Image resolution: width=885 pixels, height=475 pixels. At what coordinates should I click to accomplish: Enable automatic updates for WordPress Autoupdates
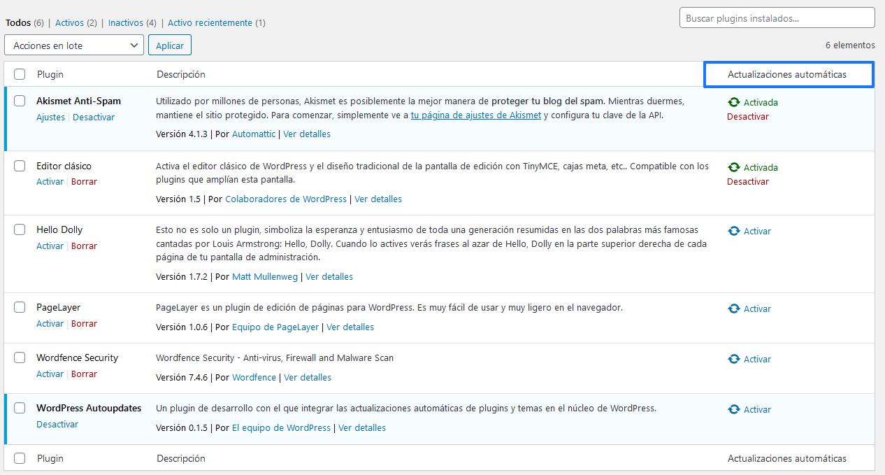pos(757,409)
